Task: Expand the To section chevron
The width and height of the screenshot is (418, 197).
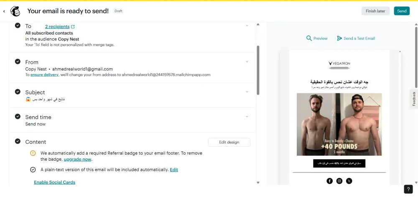Action: pyautogui.click(x=247, y=25)
